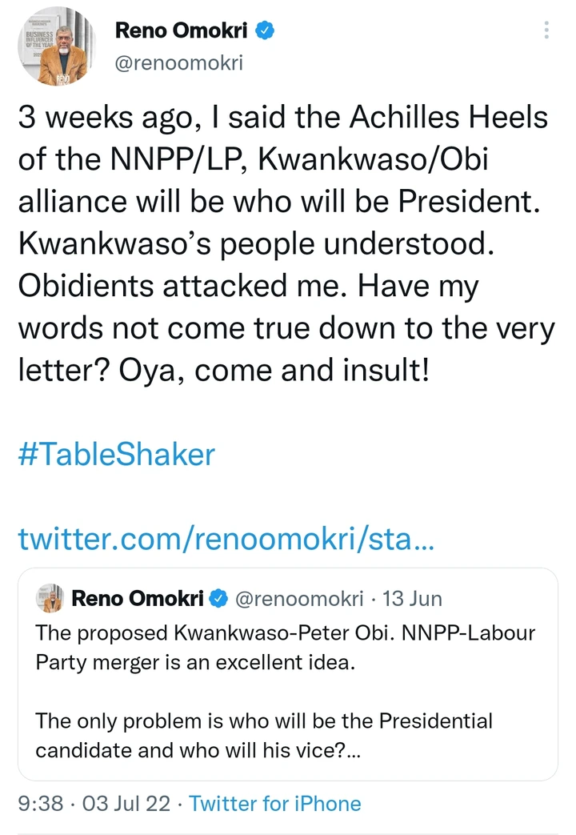Click the 03 Jul 22 tweet date
This screenshot has height=835, width=576.
click(126, 803)
